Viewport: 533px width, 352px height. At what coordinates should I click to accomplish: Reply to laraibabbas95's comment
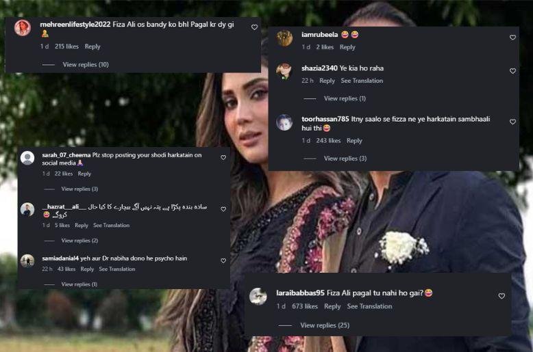pos(332,306)
